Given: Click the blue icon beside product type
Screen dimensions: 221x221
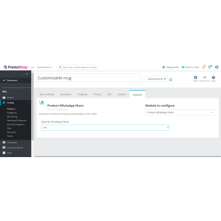Looking at the screenshot, I should [170, 79].
